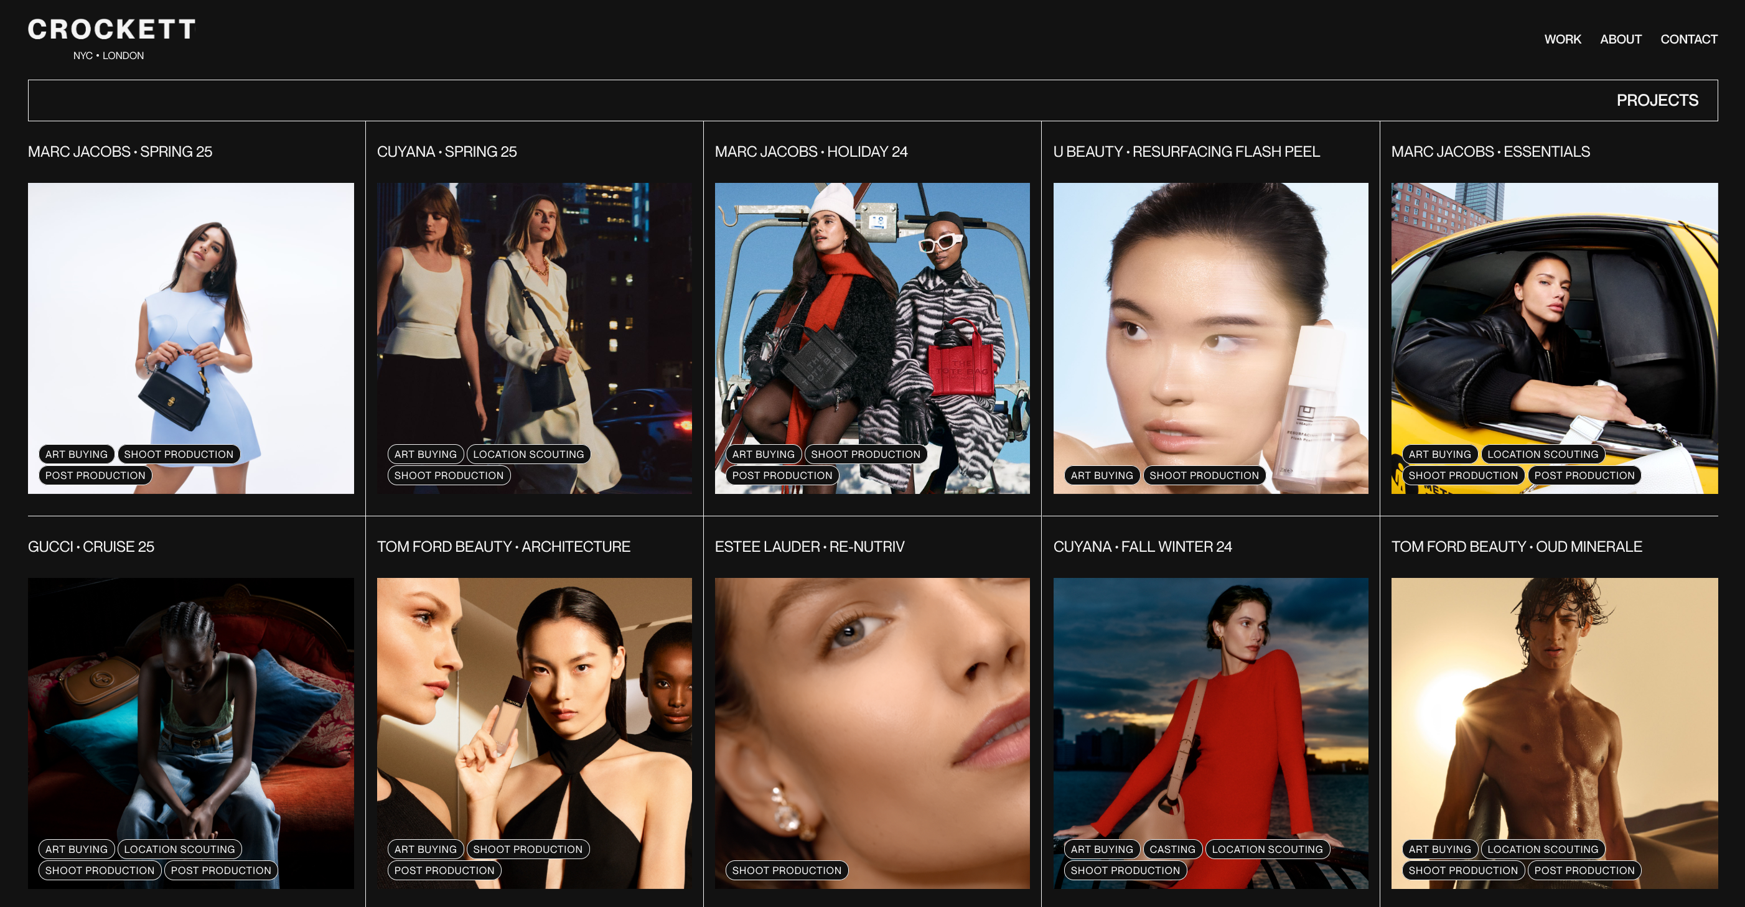Click the PROJECTS header label
The width and height of the screenshot is (1745, 907).
pyautogui.click(x=1657, y=100)
